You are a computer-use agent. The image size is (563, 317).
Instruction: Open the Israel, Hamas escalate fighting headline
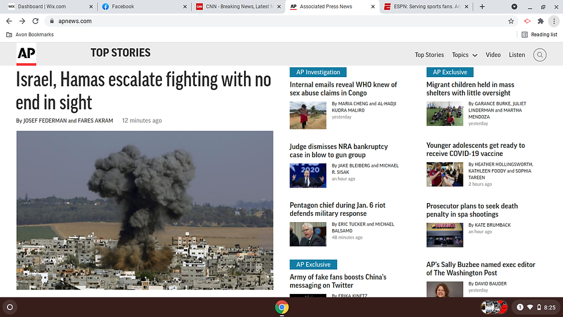(x=144, y=91)
